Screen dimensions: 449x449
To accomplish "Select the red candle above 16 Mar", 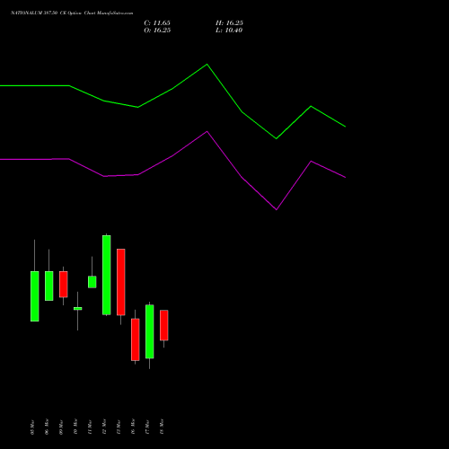I will 136,339.
